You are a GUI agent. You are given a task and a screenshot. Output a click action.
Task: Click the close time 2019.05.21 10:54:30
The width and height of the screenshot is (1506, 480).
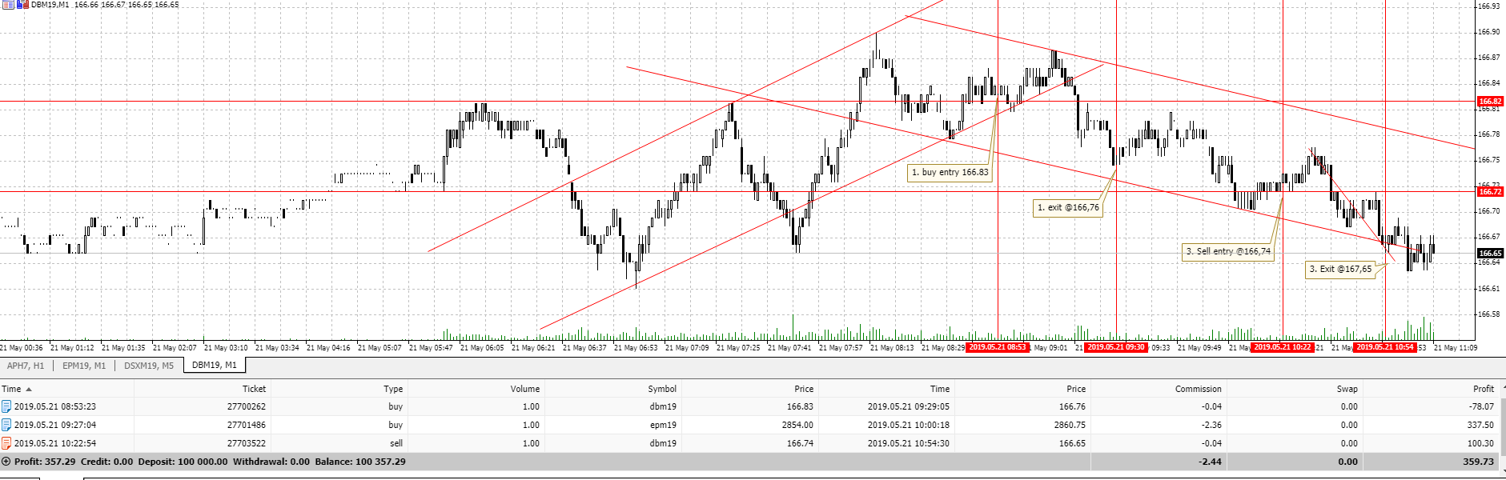(x=909, y=443)
